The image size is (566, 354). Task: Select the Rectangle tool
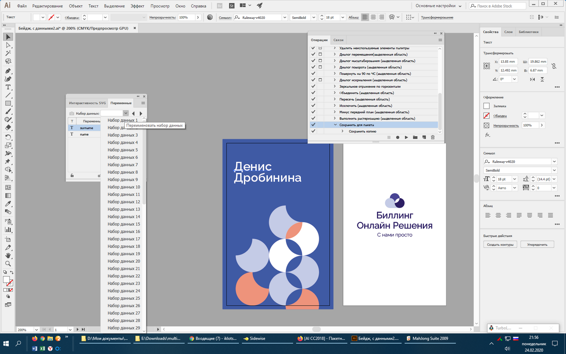[8, 103]
